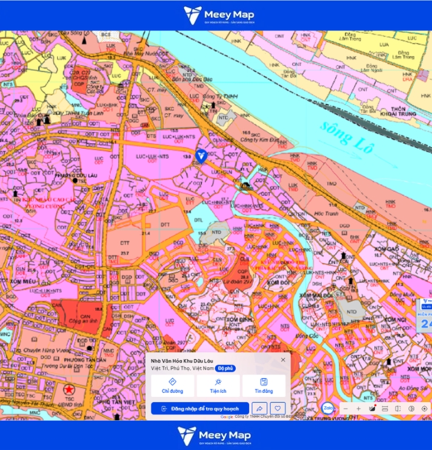This screenshot has height=450, width=432.
Task: Click the Công ty Kim Đức label
Action: tap(259, 140)
